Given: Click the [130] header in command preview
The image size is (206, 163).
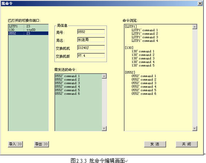Looking at the screenshot, I should (x=129, y=48).
